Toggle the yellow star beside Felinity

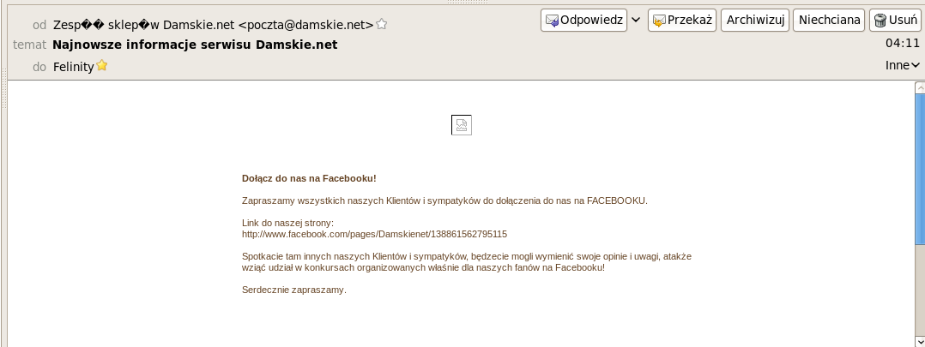point(102,65)
